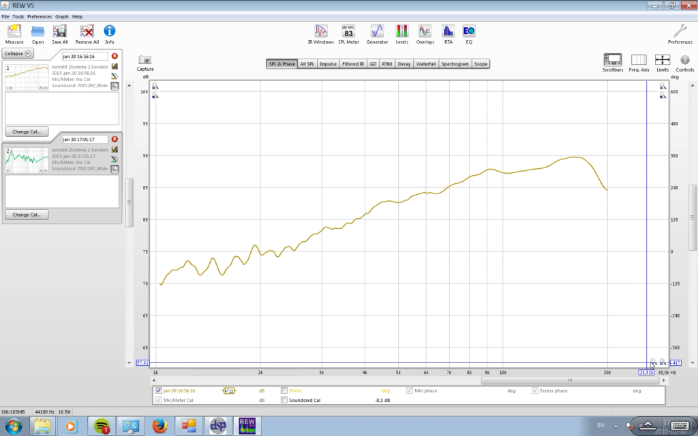Toggle Excess phase checkbox
The image size is (698, 436).
(x=535, y=390)
